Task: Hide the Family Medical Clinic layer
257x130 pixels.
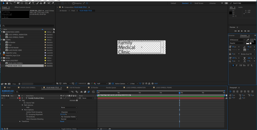Action: pyautogui.click(x=2, y=98)
